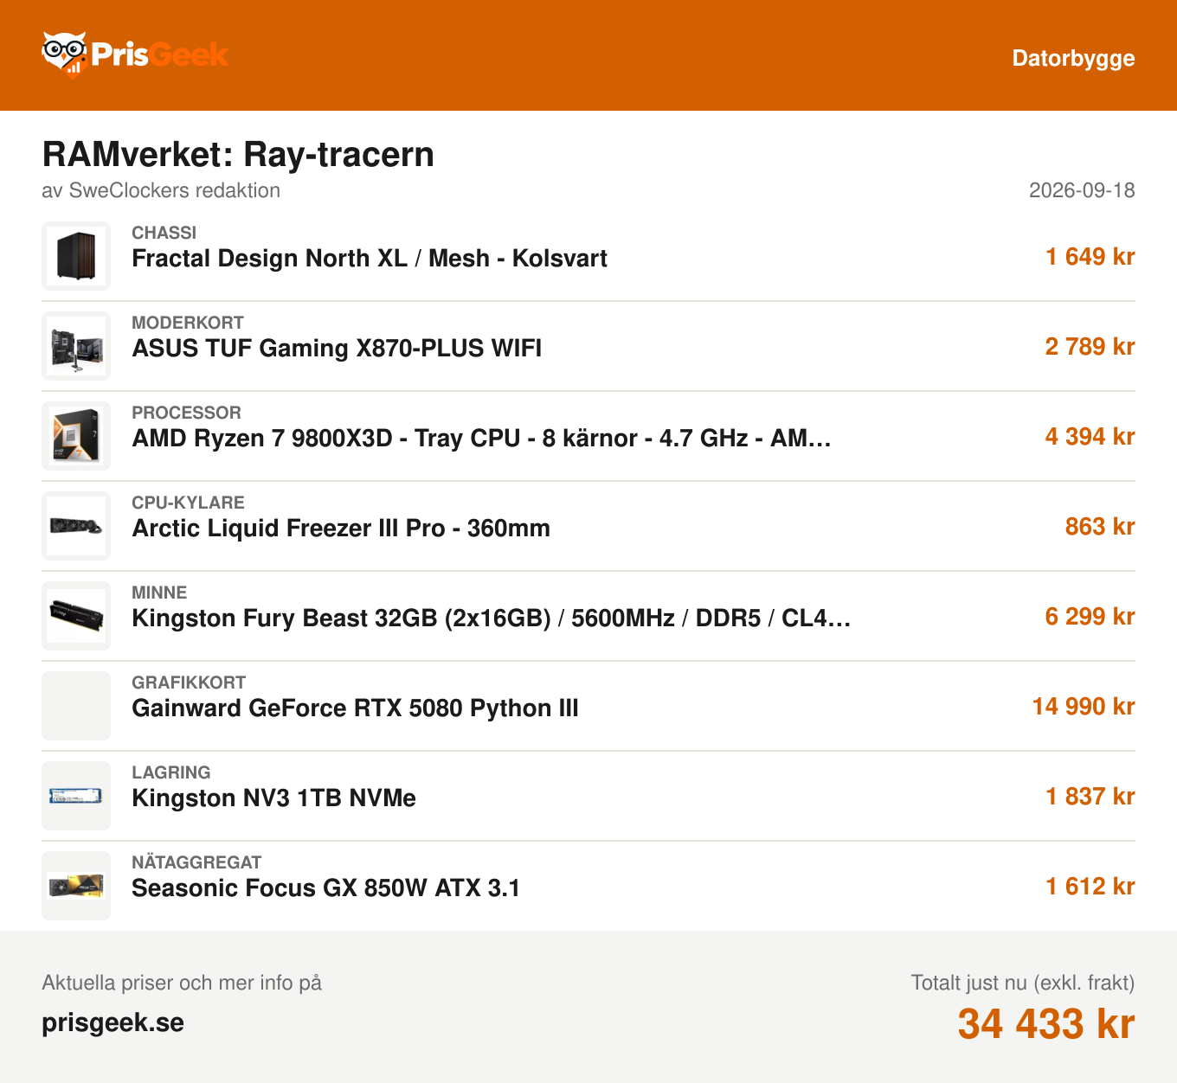Click the storage price 1 837 kr
Screen dimensions: 1177x1083
1090,797
